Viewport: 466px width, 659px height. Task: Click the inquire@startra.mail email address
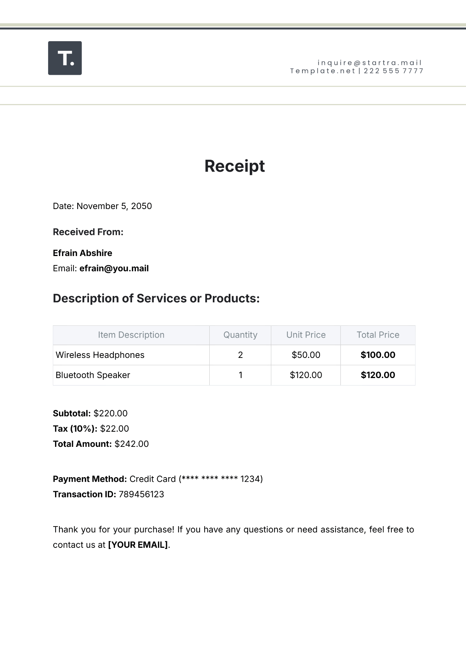click(370, 63)
